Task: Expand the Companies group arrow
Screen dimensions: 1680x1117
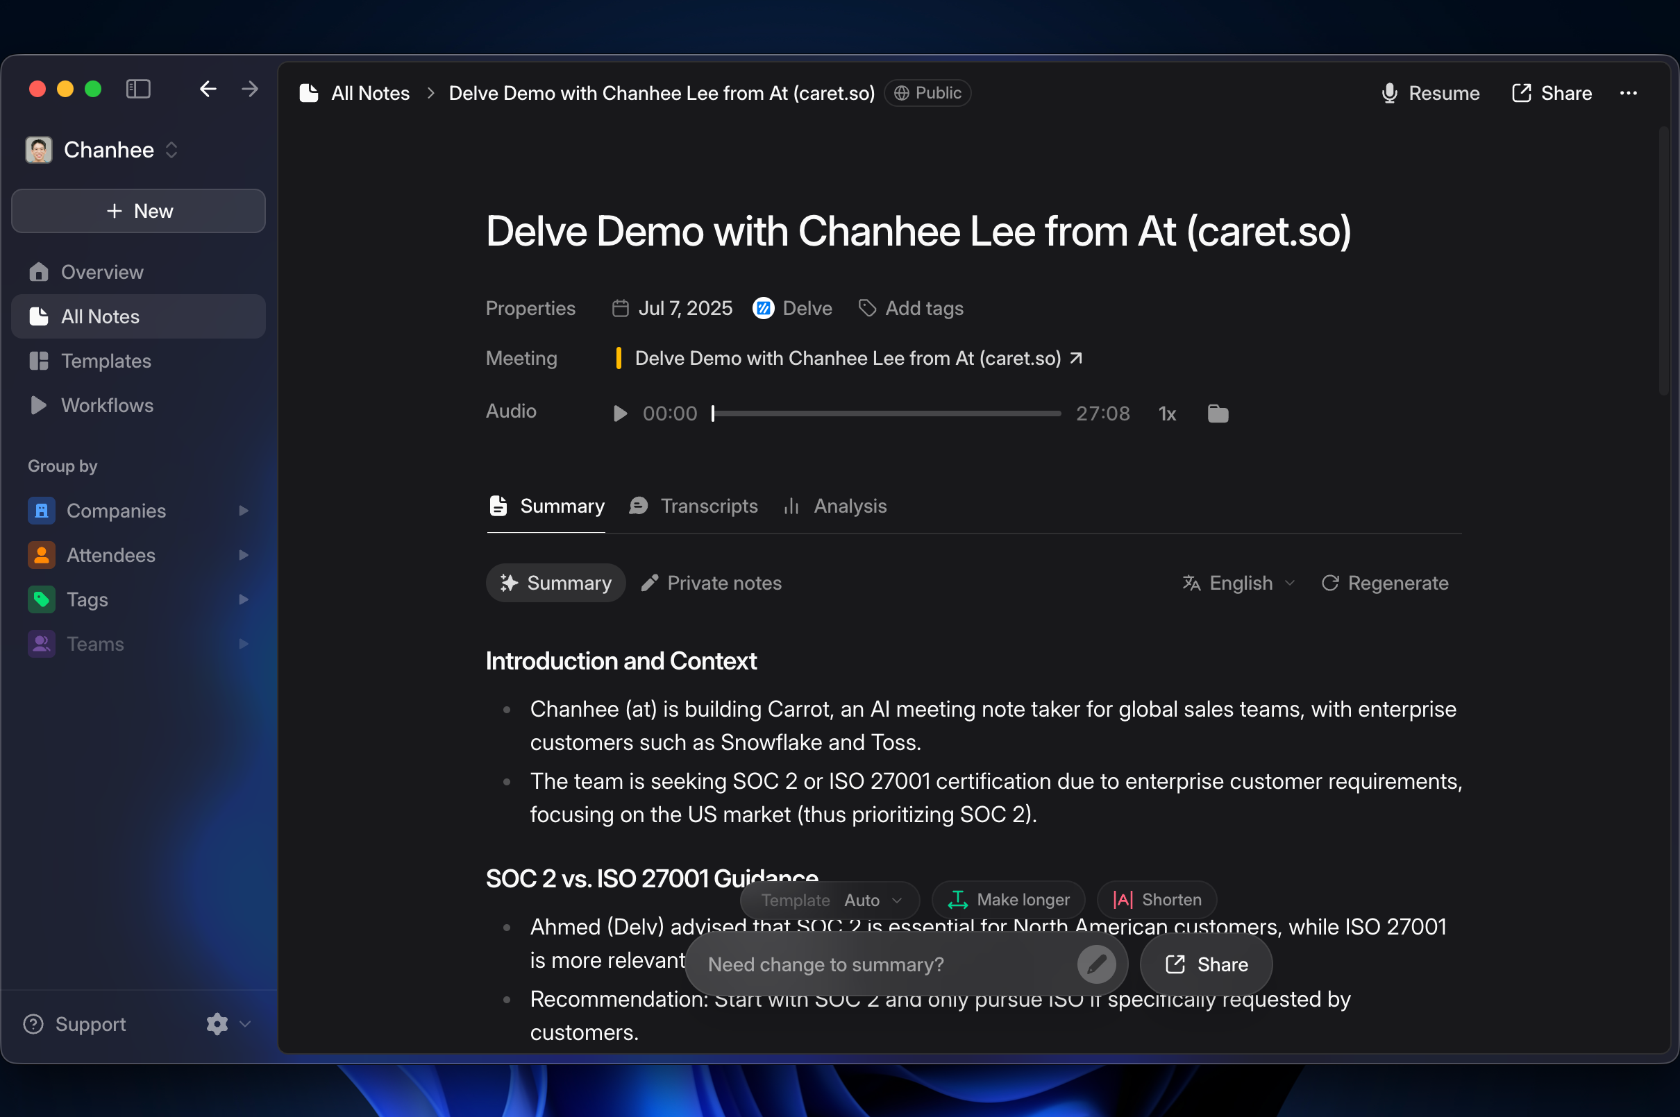Action: tap(243, 511)
